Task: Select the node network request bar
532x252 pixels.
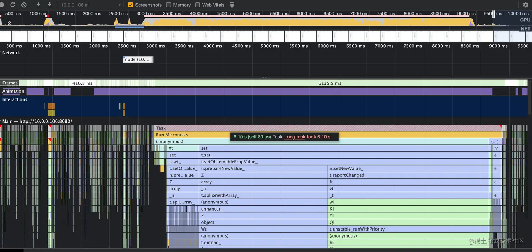Action: click(138, 59)
